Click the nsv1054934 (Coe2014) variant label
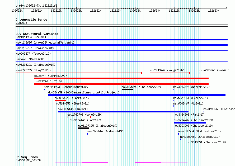Image resolution: width=235 pixels, height=166 pixels. coord(32,37)
